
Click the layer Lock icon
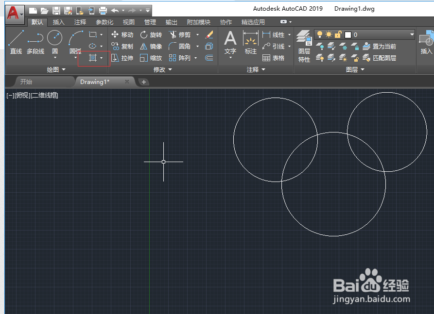[x=355, y=46]
